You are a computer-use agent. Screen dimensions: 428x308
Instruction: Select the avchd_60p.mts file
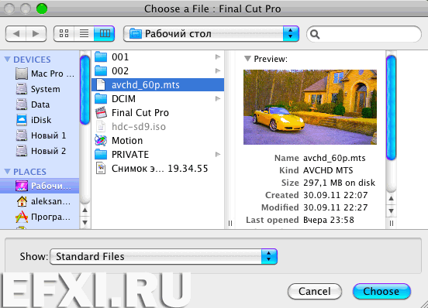pyautogui.click(x=157, y=84)
